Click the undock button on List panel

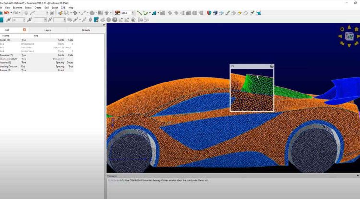pos(104,25)
